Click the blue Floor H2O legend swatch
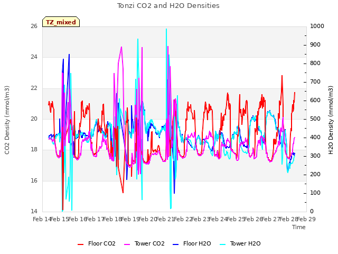Screen dimensions: 338x254 point(176,244)
